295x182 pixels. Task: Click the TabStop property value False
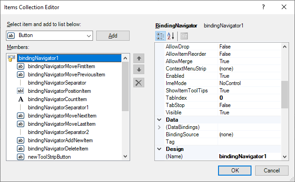[x=225, y=105]
